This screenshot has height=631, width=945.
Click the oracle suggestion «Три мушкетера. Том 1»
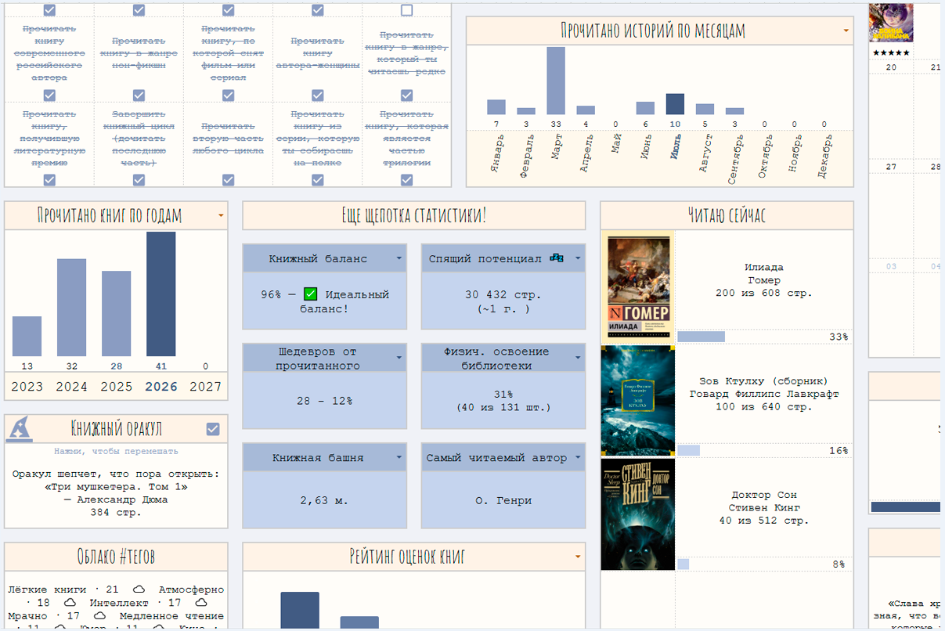[117, 487]
